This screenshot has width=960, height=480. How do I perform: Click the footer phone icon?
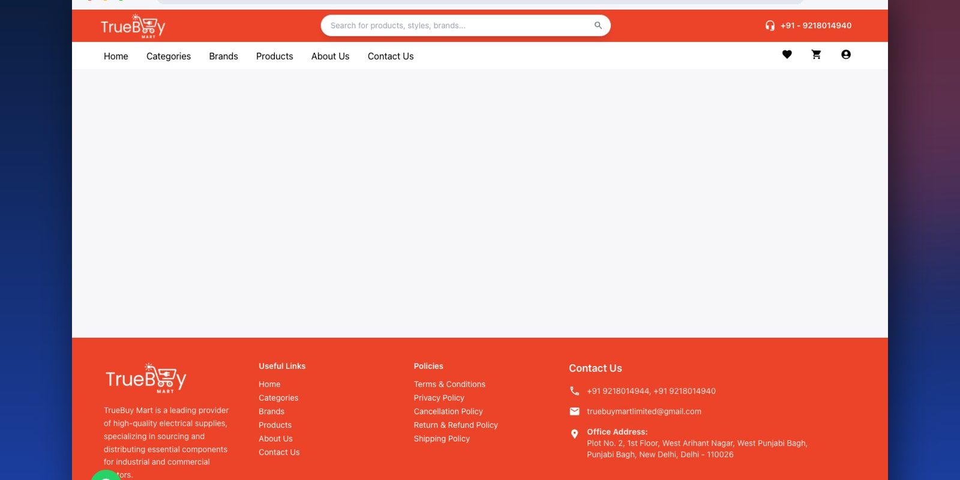(x=574, y=391)
